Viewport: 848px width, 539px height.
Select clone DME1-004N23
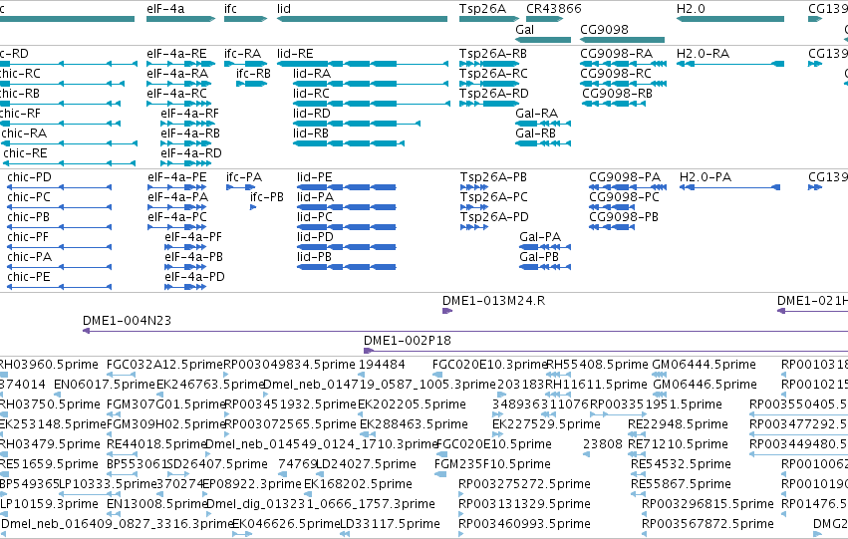click(x=465, y=331)
